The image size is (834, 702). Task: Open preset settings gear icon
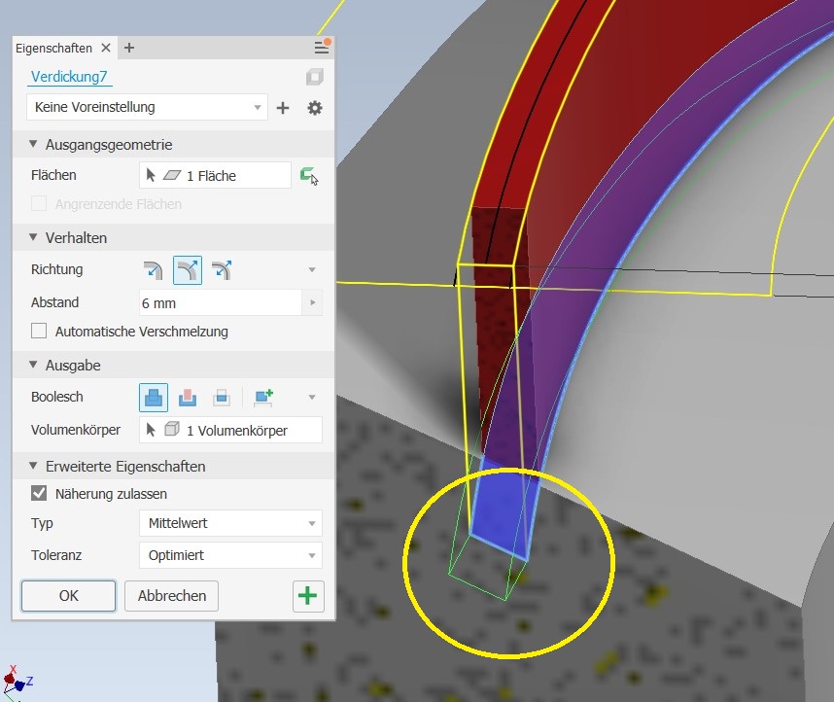point(314,108)
